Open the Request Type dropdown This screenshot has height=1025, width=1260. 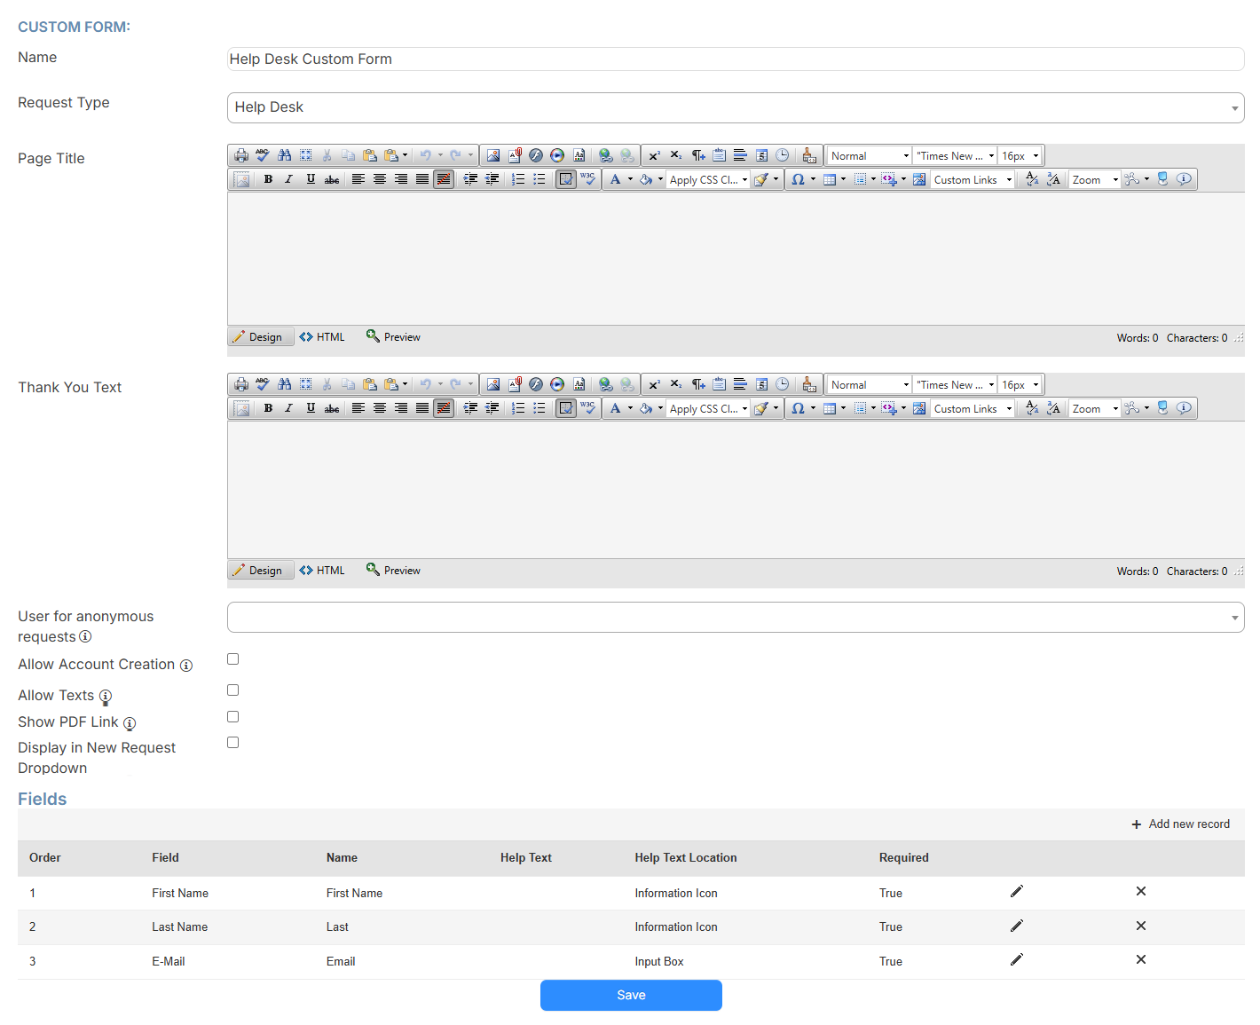click(x=1234, y=107)
